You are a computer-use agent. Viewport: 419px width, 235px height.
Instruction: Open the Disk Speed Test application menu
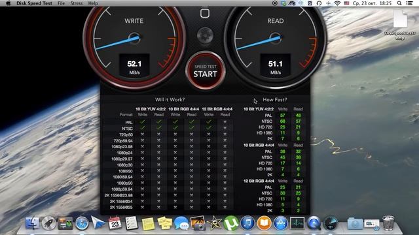coord(35,3)
